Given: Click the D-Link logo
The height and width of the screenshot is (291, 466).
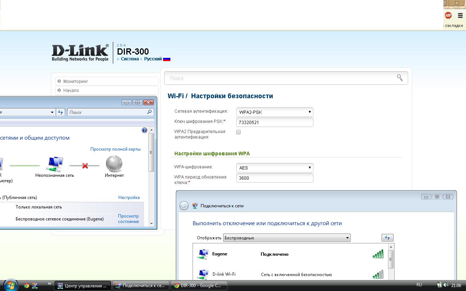Looking at the screenshot, I should 80,53.
